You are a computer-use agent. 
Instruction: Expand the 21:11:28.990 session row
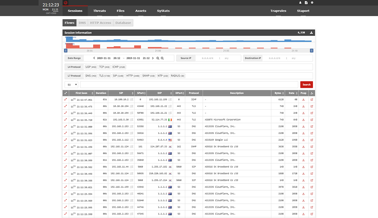coord(66,214)
